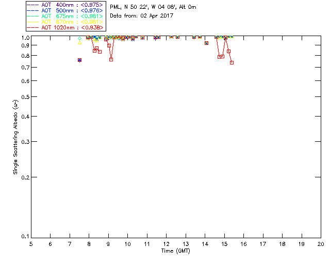Click the 'Data from: 02 Apr 2017' text

point(141,15)
